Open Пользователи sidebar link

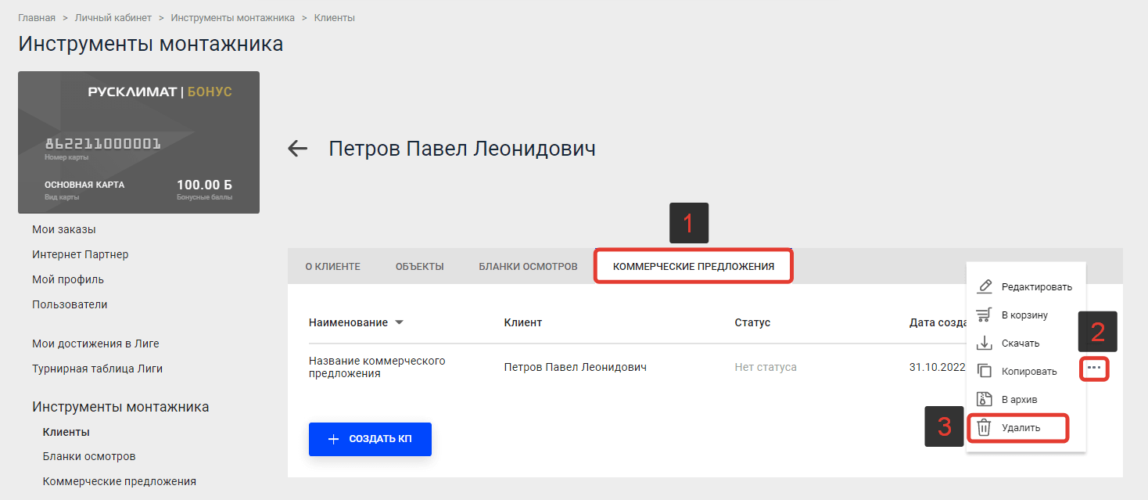pos(70,304)
